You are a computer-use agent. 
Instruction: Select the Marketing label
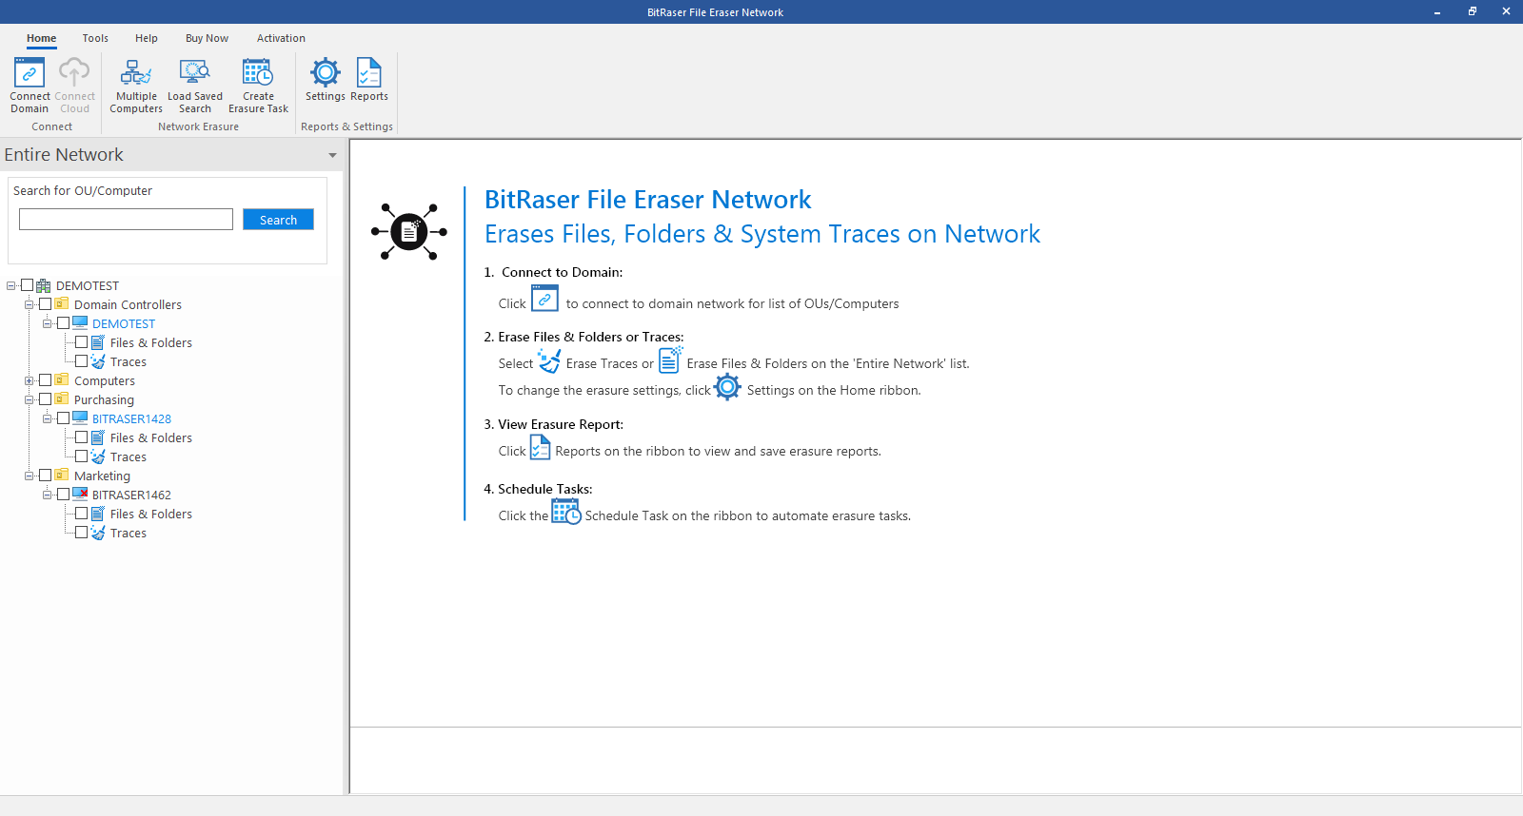click(x=102, y=476)
